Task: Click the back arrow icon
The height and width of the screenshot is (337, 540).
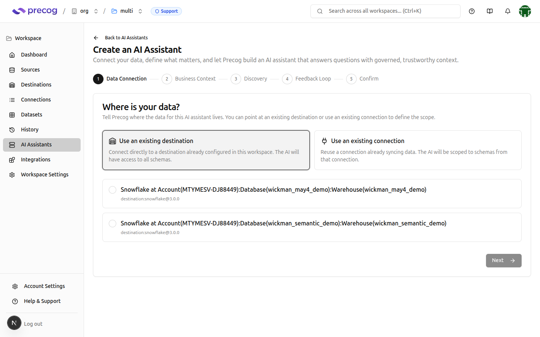Action: (96, 38)
